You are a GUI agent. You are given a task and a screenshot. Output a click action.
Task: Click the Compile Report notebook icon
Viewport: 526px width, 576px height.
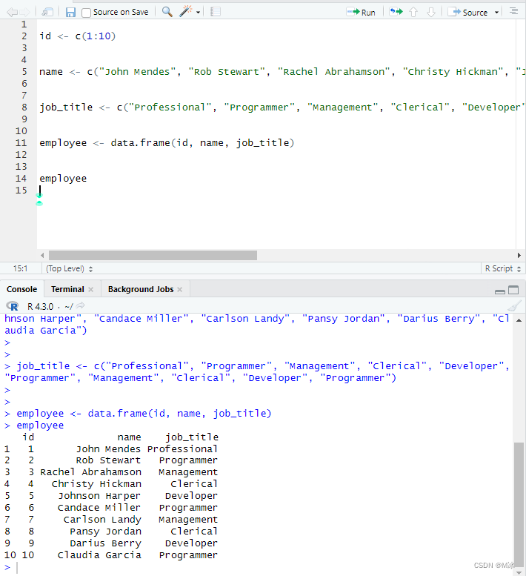tap(216, 12)
